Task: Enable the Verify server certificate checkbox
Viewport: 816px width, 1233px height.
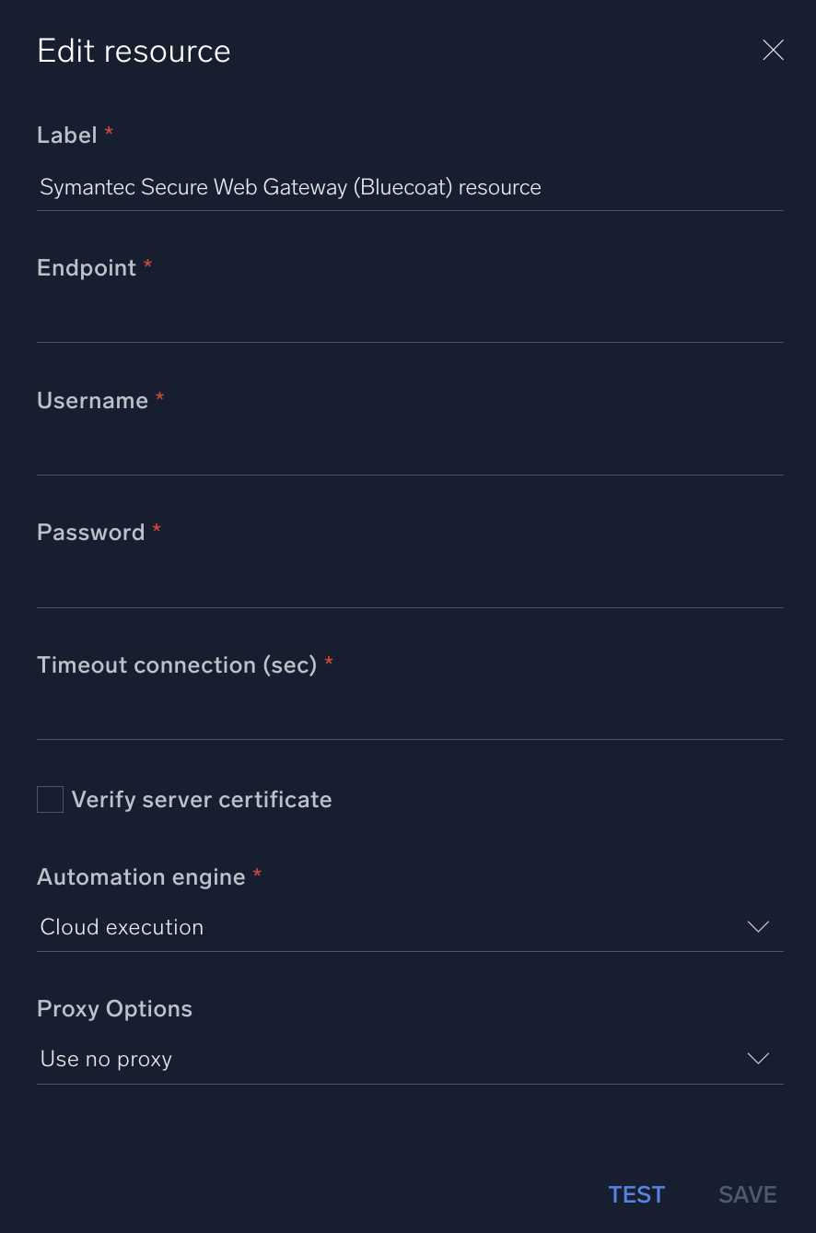Action: [50, 799]
